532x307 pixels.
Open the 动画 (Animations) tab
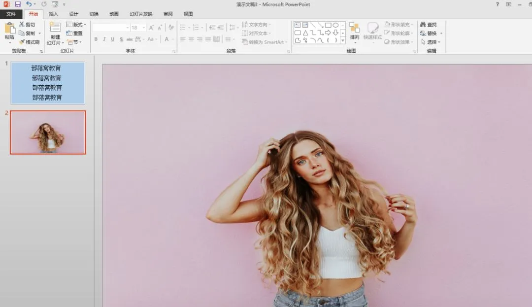114,14
